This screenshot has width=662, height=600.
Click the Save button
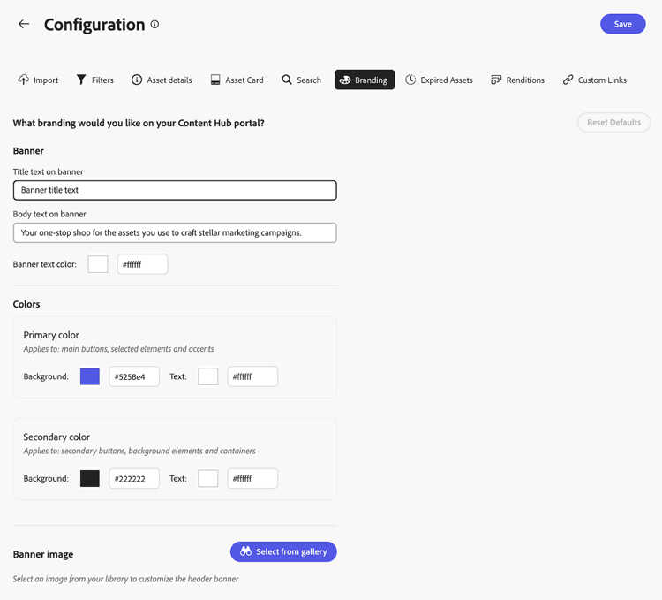tap(622, 24)
